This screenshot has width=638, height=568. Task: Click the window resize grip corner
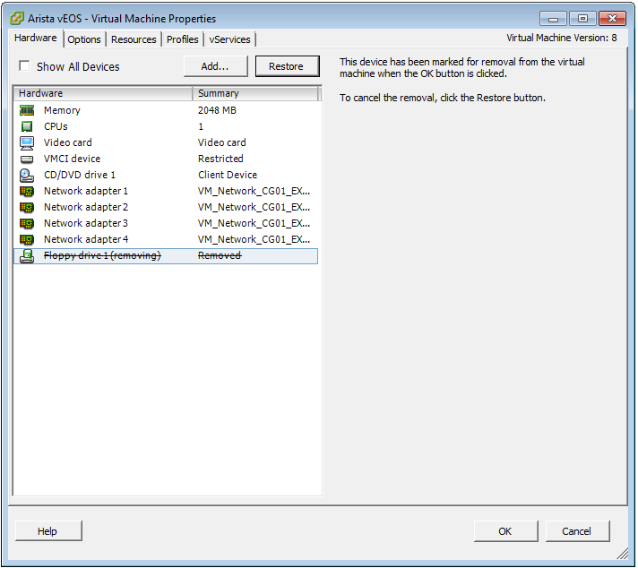[x=623, y=554]
